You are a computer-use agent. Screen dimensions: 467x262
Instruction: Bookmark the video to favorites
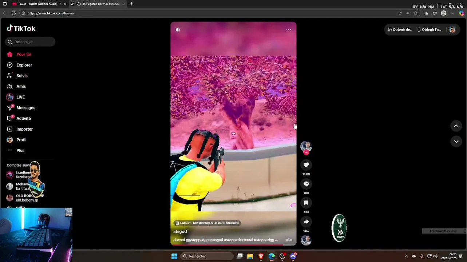coord(306,203)
